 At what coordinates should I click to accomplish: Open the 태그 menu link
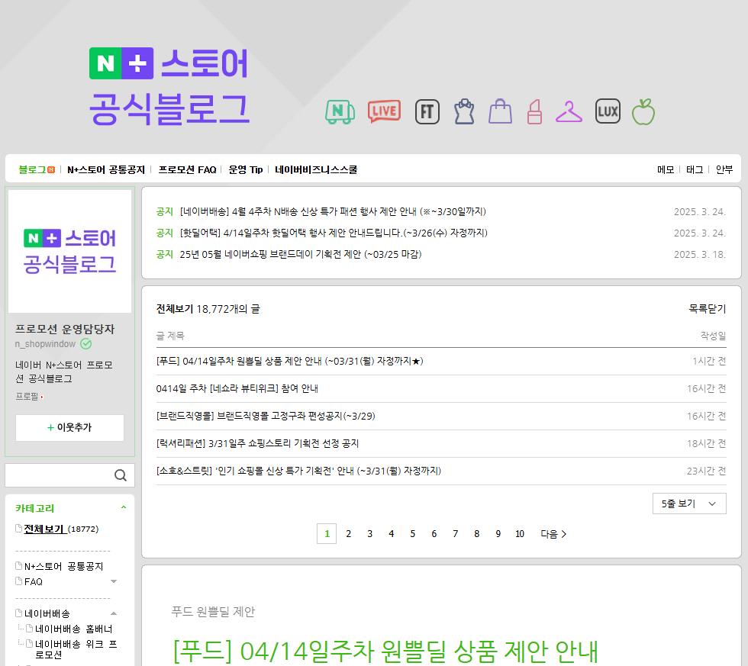pyautogui.click(x=695, y=169)
